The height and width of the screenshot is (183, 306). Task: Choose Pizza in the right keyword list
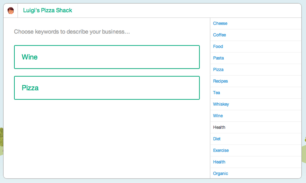click(256, 70)
